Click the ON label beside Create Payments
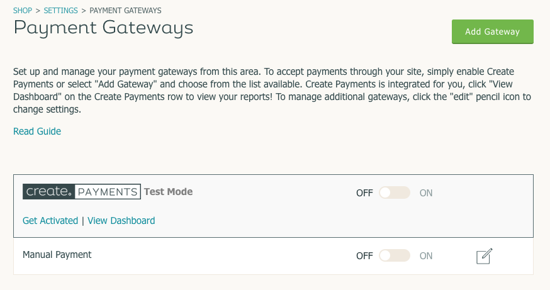 click(426, 193)
